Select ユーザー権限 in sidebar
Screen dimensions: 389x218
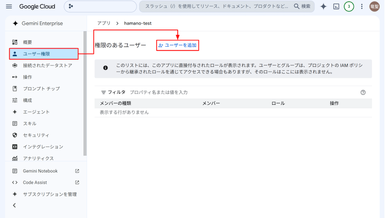44,54
